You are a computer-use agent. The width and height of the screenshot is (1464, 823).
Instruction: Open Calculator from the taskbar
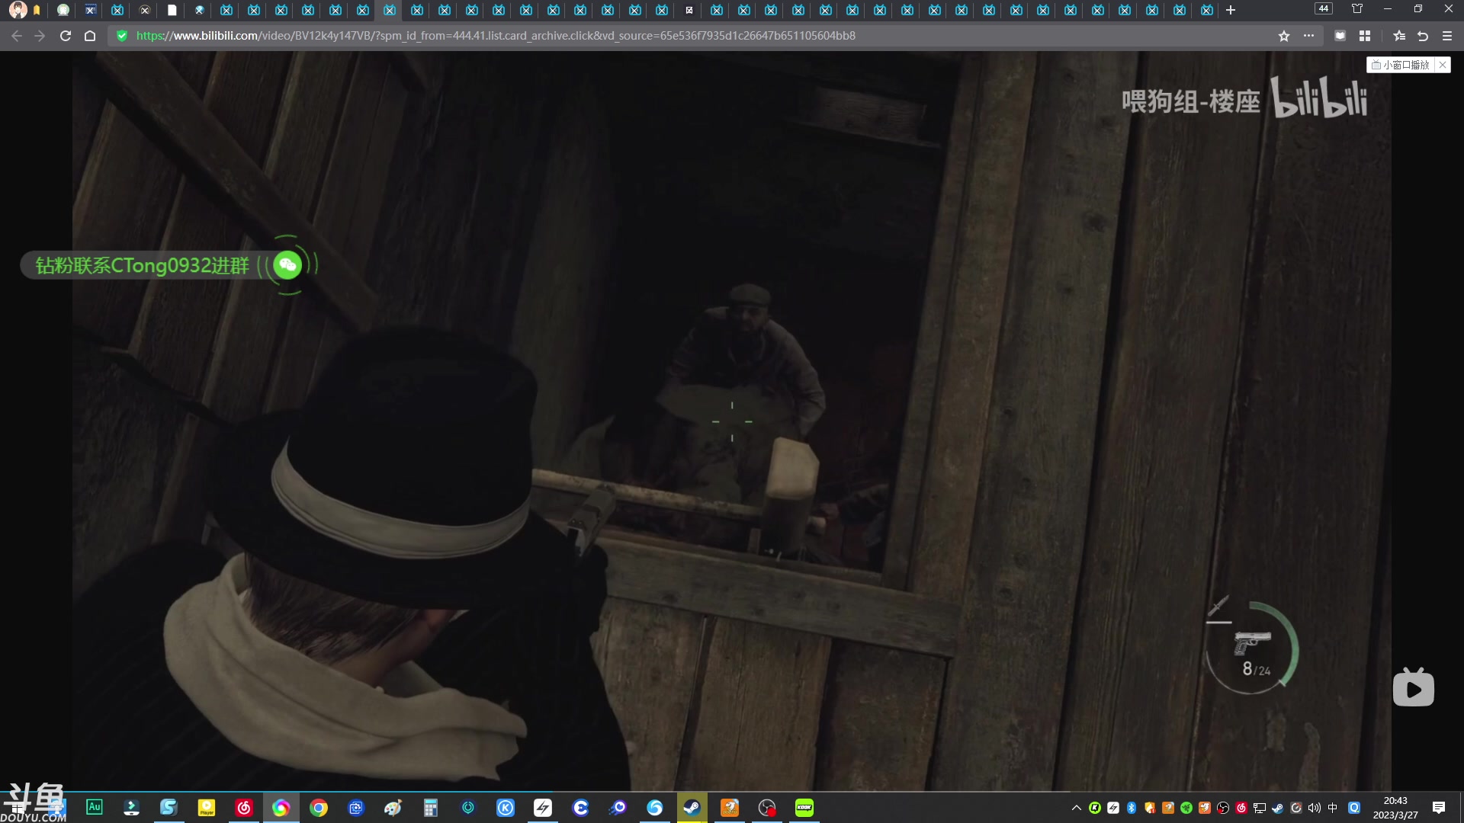(431, 807)
